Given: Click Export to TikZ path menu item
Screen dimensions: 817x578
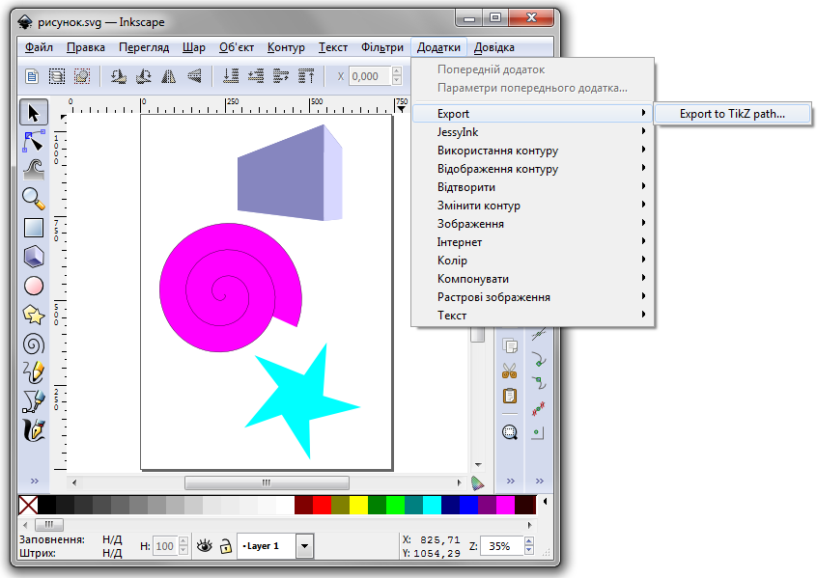Looking at the screenshot, I should point(732,114).
